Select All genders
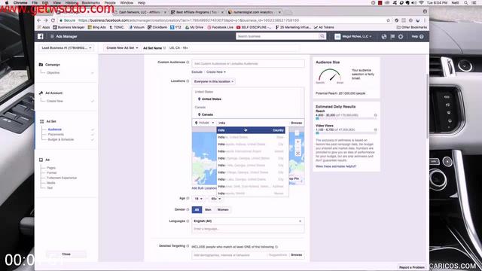The width and height of the screenshot is (482, 271). tap(197, 209)
